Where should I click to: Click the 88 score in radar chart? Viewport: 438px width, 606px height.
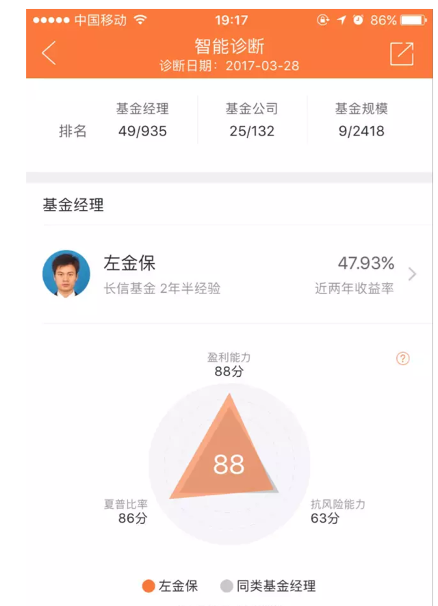[x=229, y=464]
